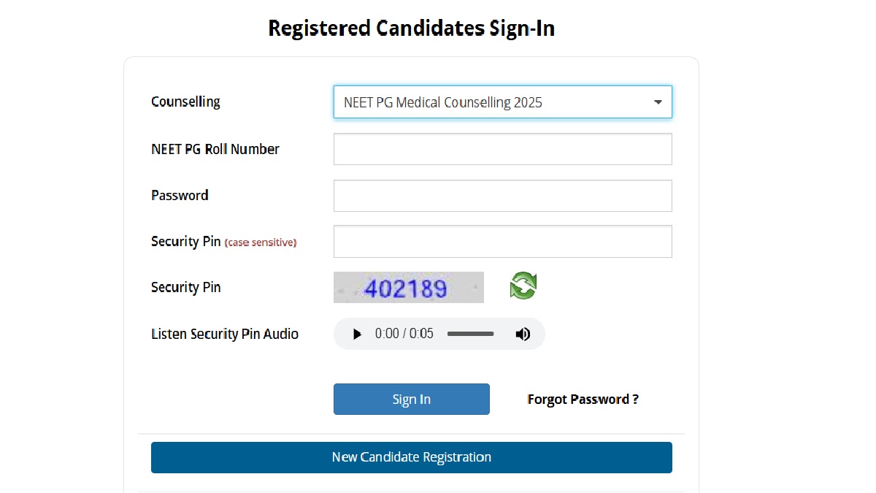Screen dimensions: 876x493
Task: Mute the audio using the speaker icon
Action: click(523, 334)
